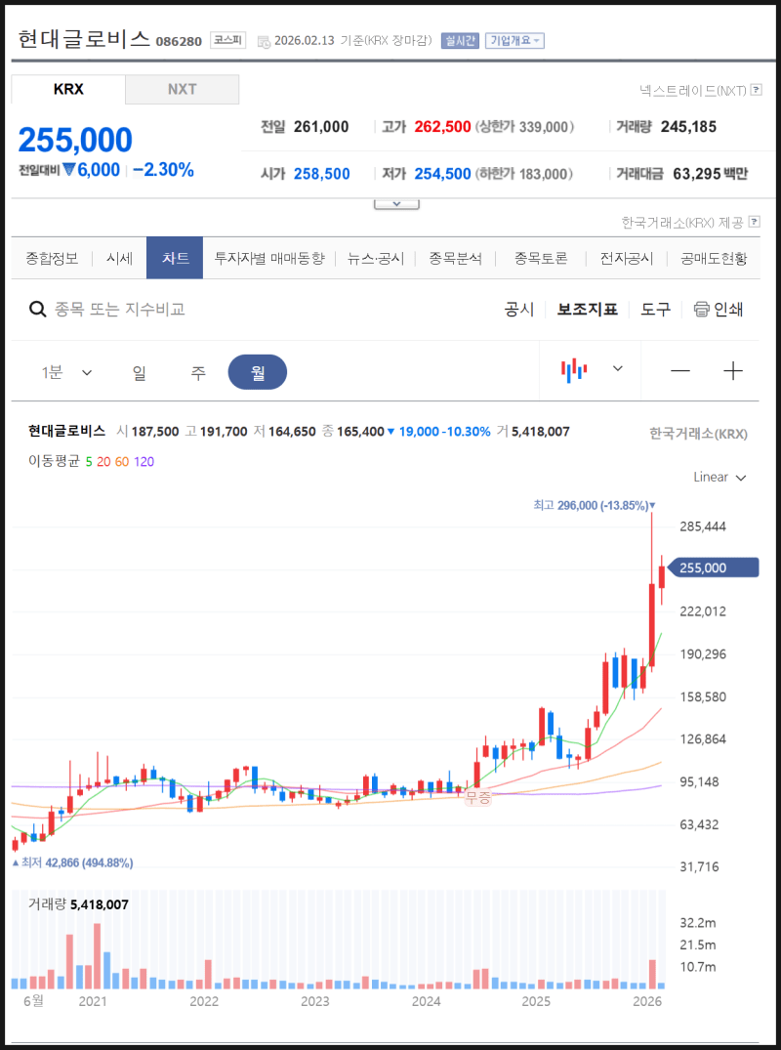Open the 뉴스·공시 tab

[x=376, y=259]
